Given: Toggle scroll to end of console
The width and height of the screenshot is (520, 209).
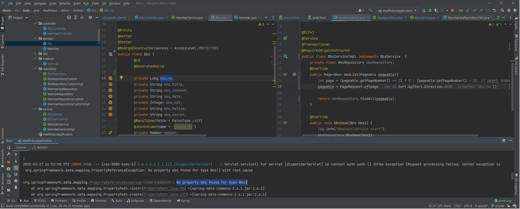Looking at the screenshot, I should point(16,174).
